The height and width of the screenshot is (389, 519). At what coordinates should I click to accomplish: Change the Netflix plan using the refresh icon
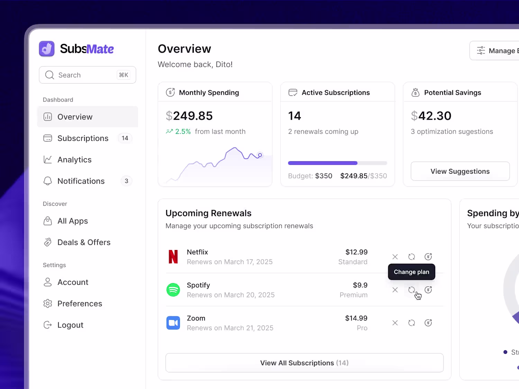pos(411,257)
